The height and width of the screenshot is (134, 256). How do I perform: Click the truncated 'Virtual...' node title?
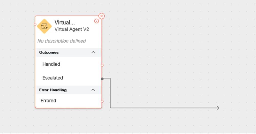(x=65, y=23)
